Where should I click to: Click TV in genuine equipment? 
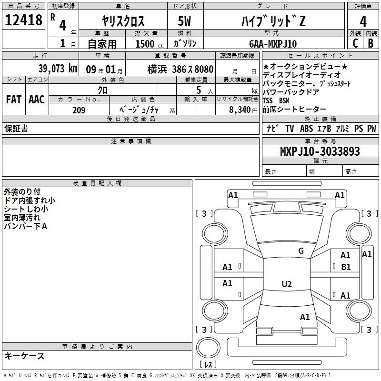290,128
